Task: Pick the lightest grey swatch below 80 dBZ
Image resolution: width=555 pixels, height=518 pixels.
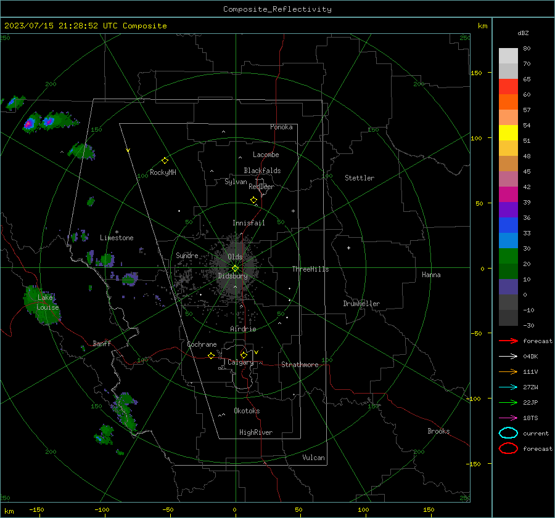Action: click(x=508, y=56)
